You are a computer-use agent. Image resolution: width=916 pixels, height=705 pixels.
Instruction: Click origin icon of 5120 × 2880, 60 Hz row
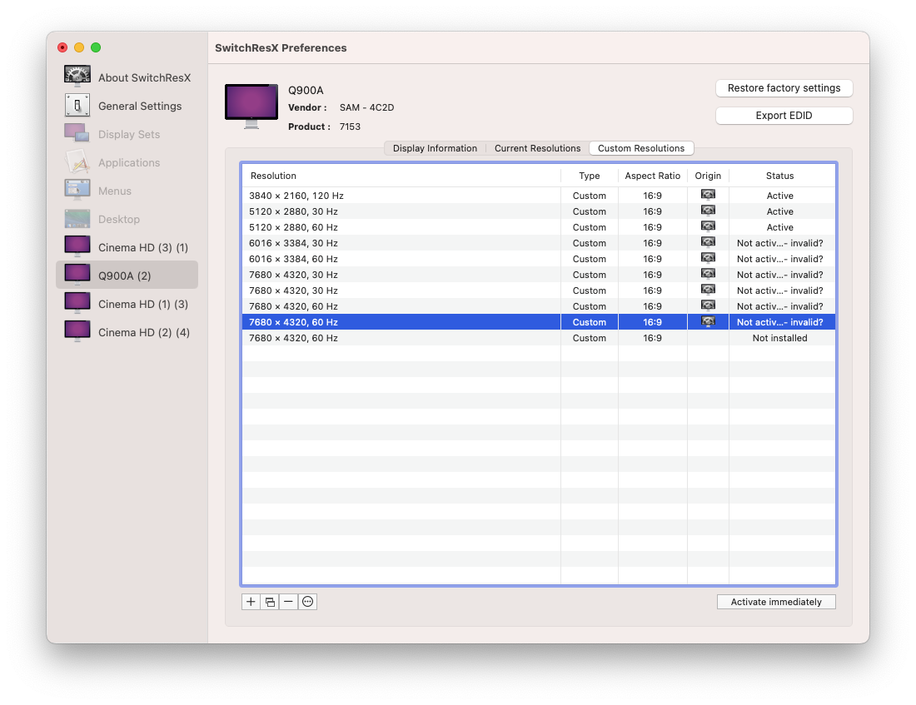tap(708, 226)
